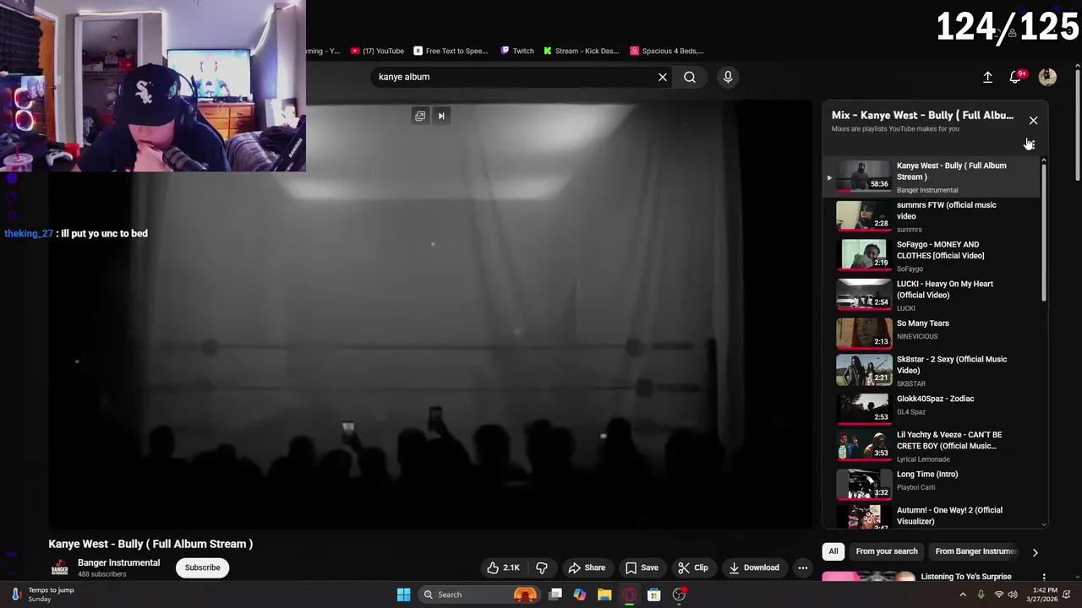This screenshot has height=608, width=1082.
Task: Open File Explorer from the taskbar
Action: click(x=604, y=594)
